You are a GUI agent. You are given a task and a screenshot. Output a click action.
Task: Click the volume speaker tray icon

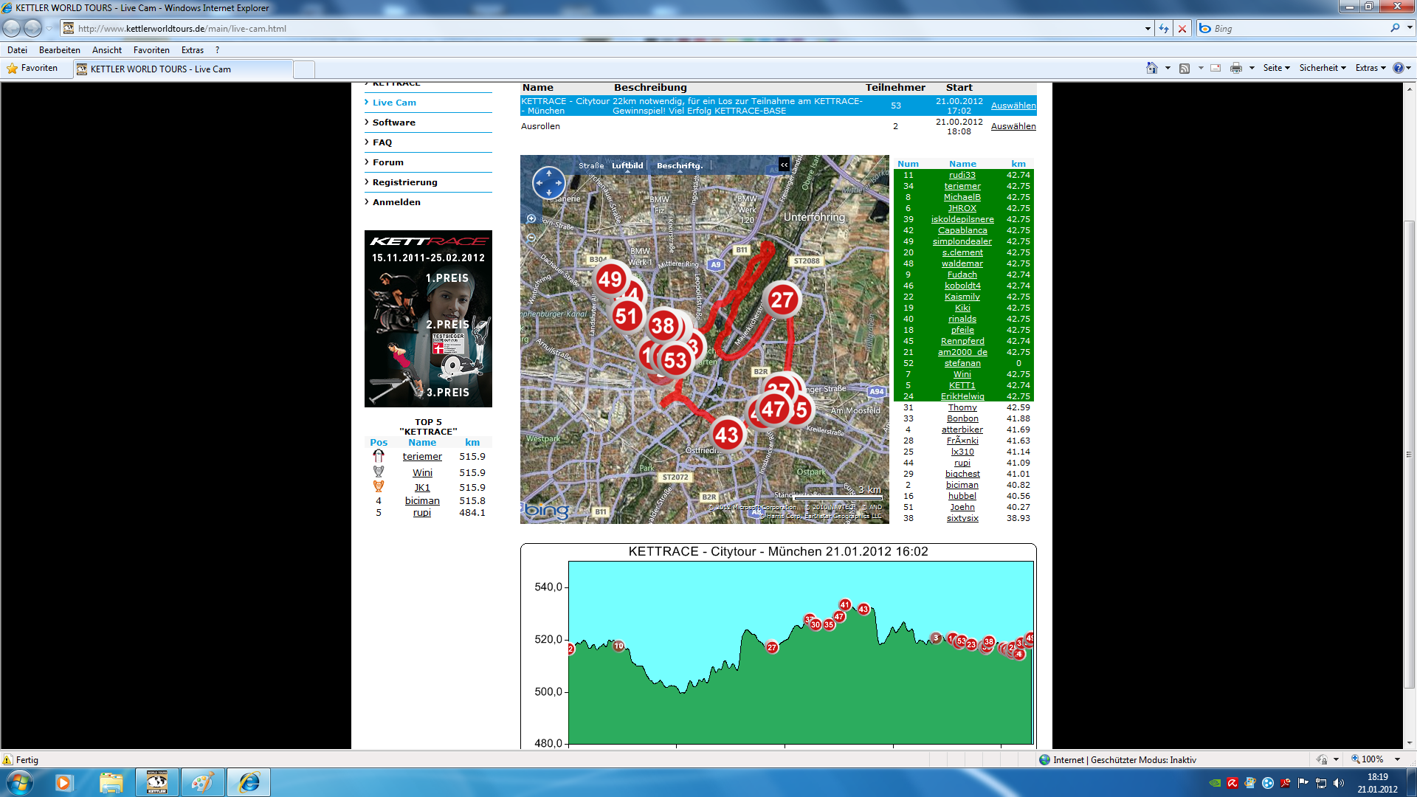(1339, 783)
